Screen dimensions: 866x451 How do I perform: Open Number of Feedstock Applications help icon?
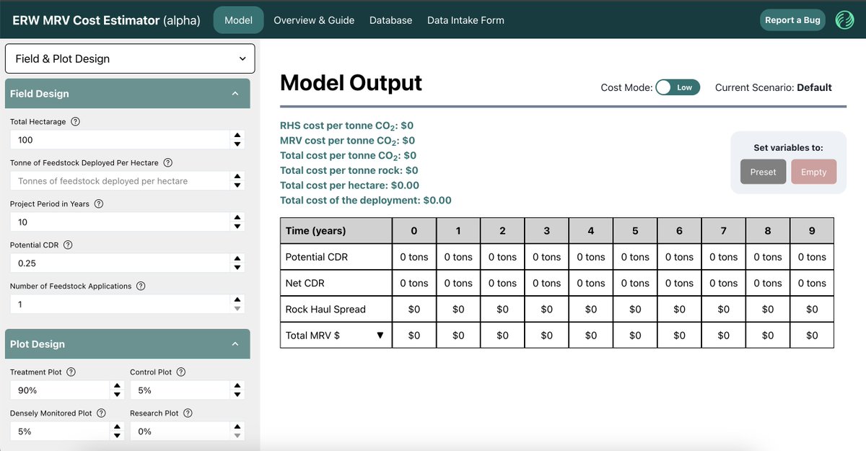point(141,286)
